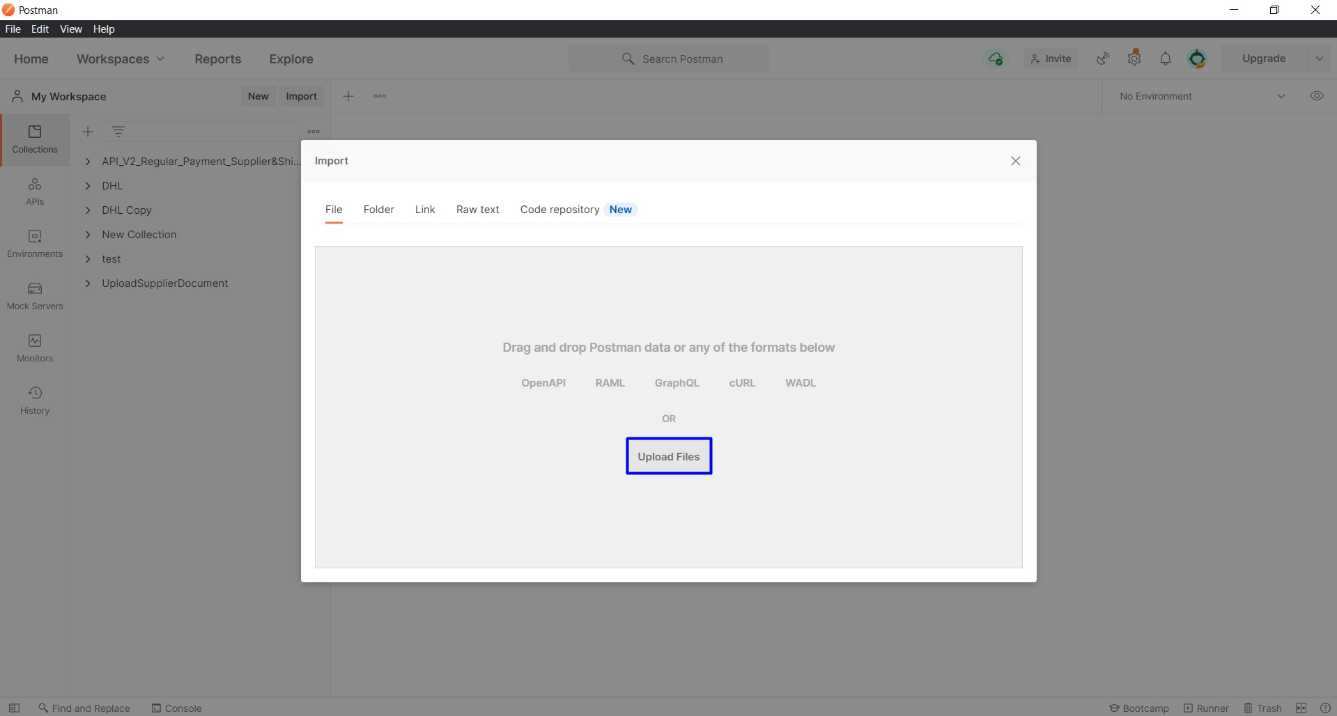Expand the New Collection entry

tap(88, 235)
